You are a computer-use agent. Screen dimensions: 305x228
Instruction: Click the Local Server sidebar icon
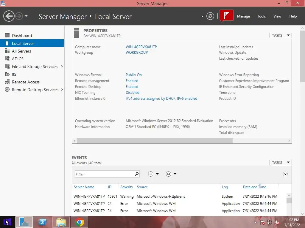[7, 43]
